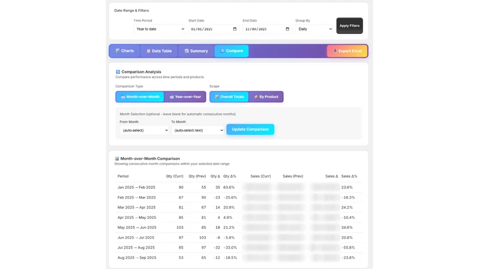Click the tag icon on By Product
The width and height of the screenshot is (479, 269).
pyautogui.click(x=256, y=97)
